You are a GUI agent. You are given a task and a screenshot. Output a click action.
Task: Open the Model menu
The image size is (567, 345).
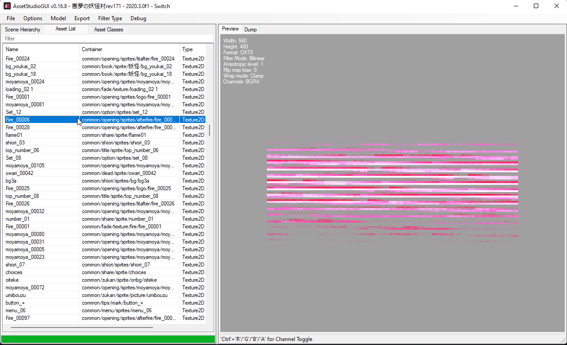(58, 18)
